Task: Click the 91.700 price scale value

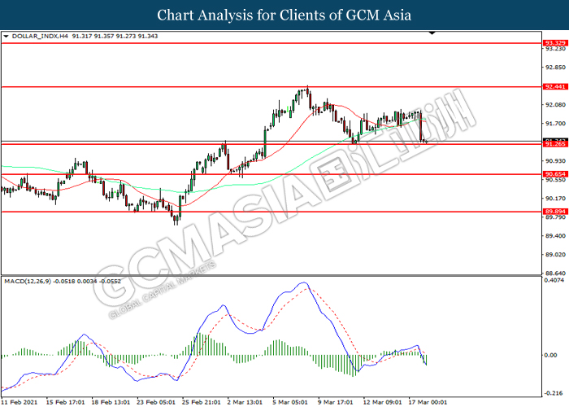Action: [555, 124]
